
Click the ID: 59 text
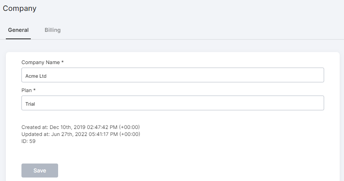pyautogui.click(x=28, y=141)
